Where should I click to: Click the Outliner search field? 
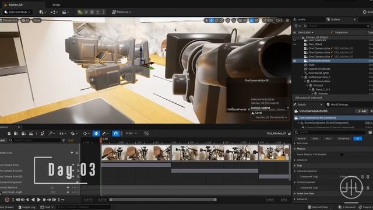coord(337,26)
